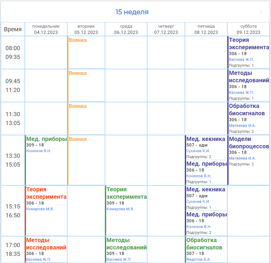Click the 'суббота 09.12.2023' column header
Image resolution: width=271 pixels, height=263 pixels.
click(248, 29)
